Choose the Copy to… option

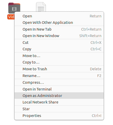[59, 62]
